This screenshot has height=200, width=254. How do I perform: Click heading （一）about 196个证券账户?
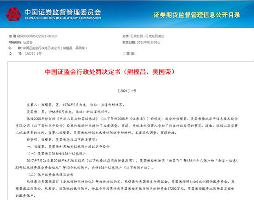56,154
